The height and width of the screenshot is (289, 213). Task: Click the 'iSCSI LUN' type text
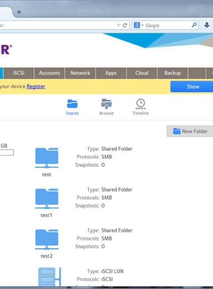coord(112,271)
